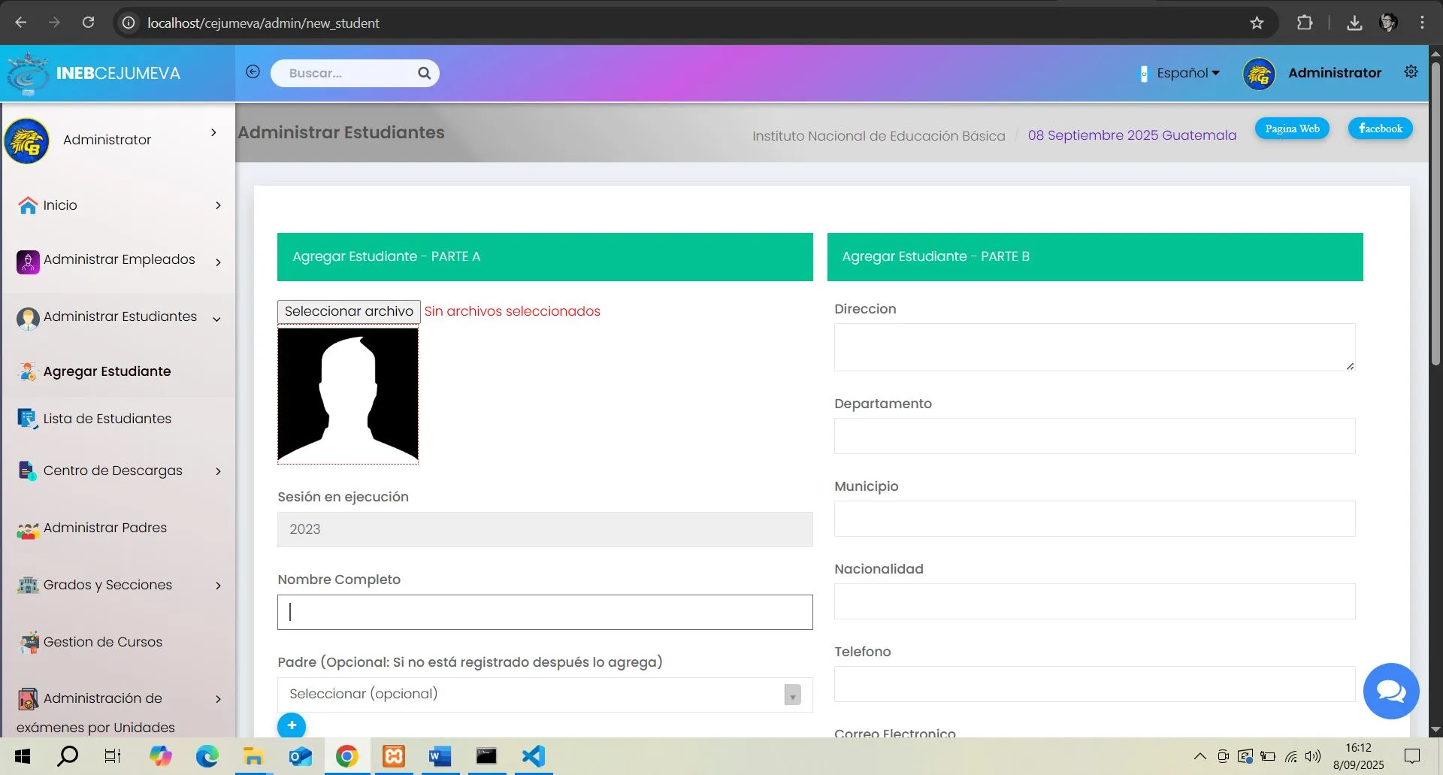Open the Español language dropdown

click(x=1186, y=73)
